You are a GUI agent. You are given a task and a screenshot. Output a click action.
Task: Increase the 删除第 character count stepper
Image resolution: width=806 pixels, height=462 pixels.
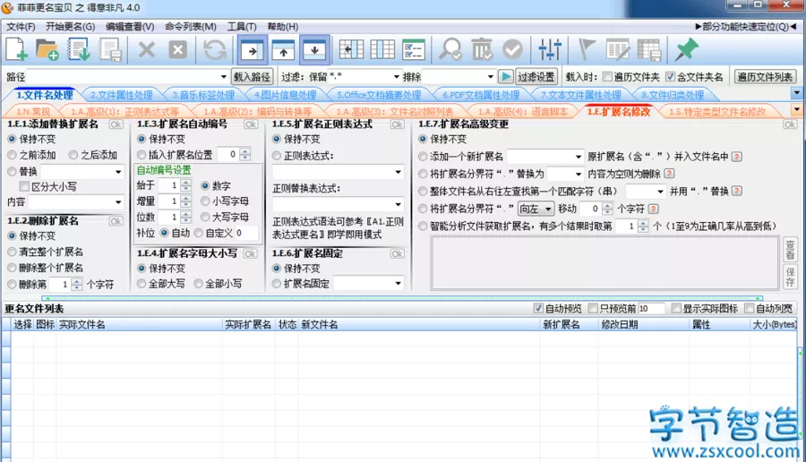[x=77, y=281]
